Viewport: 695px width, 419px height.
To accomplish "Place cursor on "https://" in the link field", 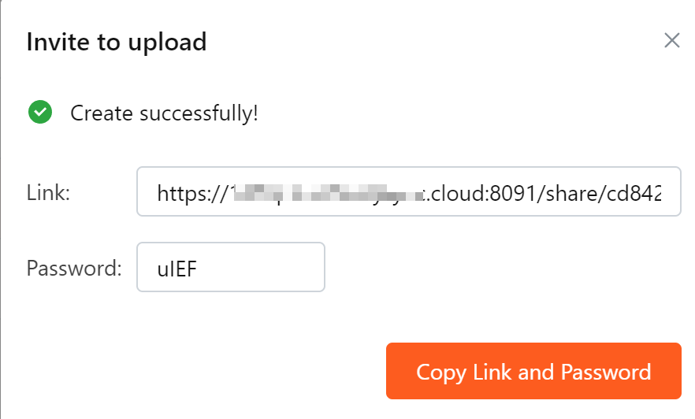I will pyautogui.click(x=193, y=194).
